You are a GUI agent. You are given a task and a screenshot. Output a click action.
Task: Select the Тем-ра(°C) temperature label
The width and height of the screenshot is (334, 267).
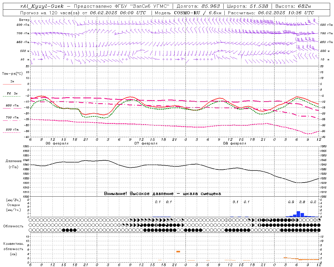point(12,74)
